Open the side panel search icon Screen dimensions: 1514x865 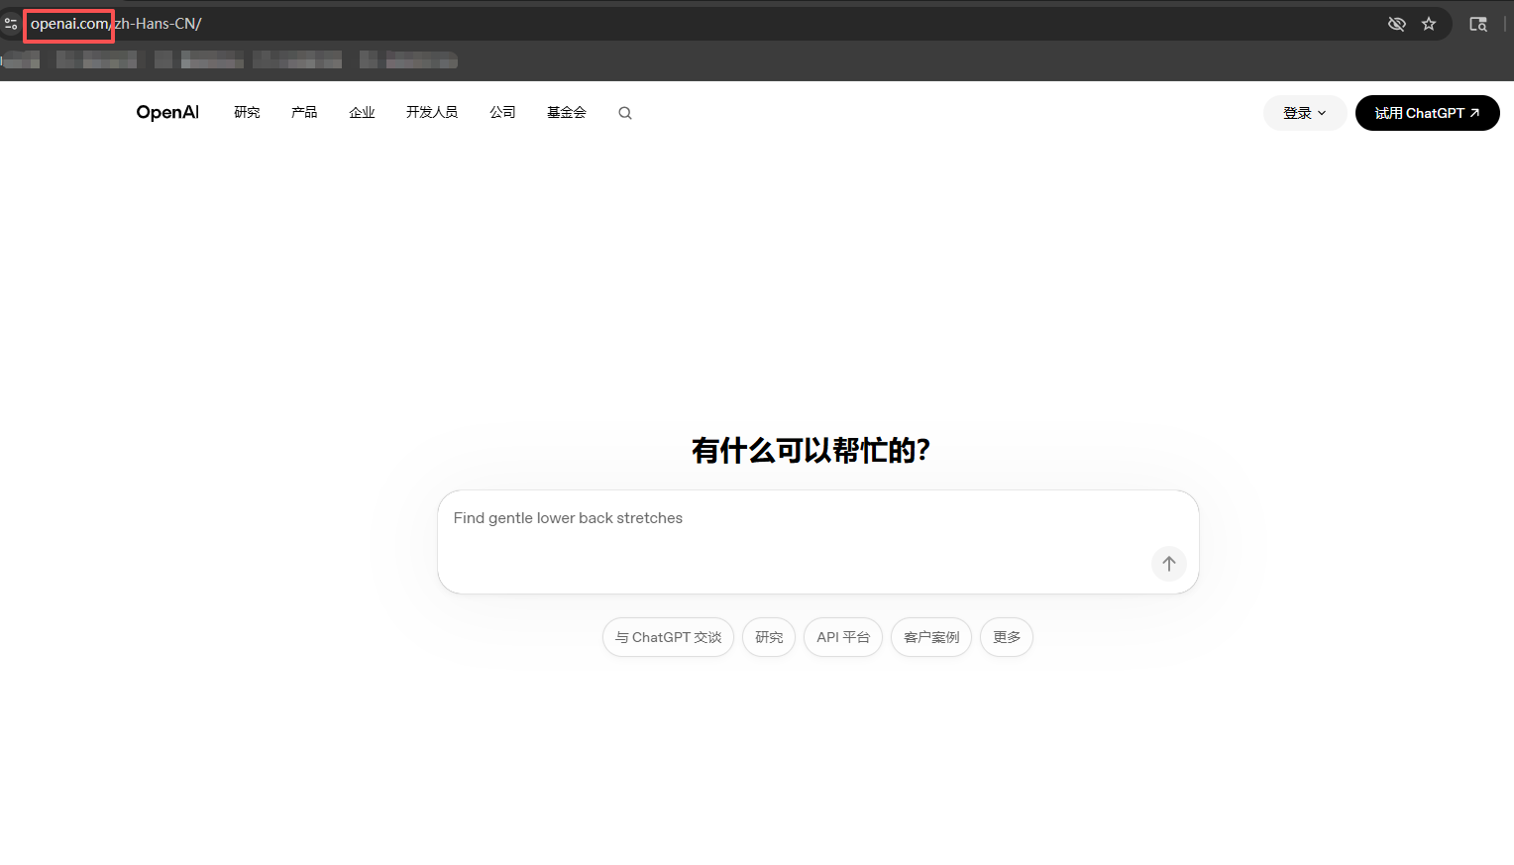(x=1478, y=24)
